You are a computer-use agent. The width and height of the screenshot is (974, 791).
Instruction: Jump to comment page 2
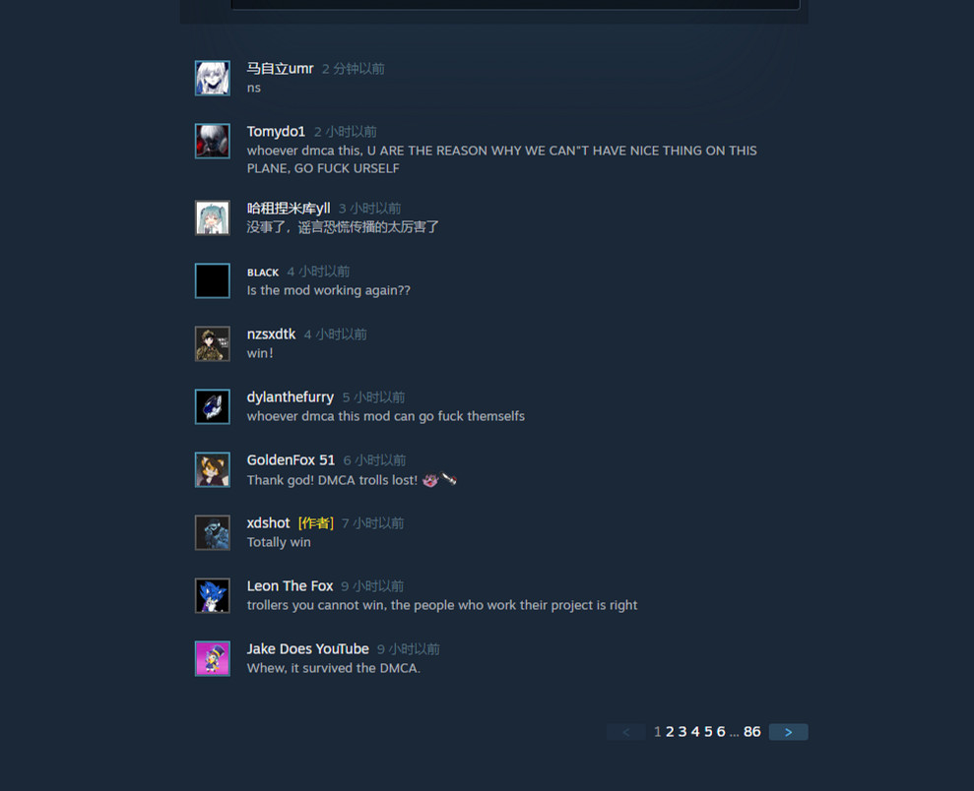pyautogui.click(x=670, y=732)
